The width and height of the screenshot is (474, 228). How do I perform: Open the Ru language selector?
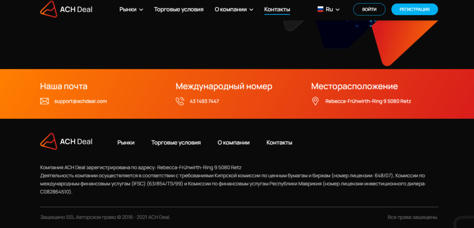329,9
